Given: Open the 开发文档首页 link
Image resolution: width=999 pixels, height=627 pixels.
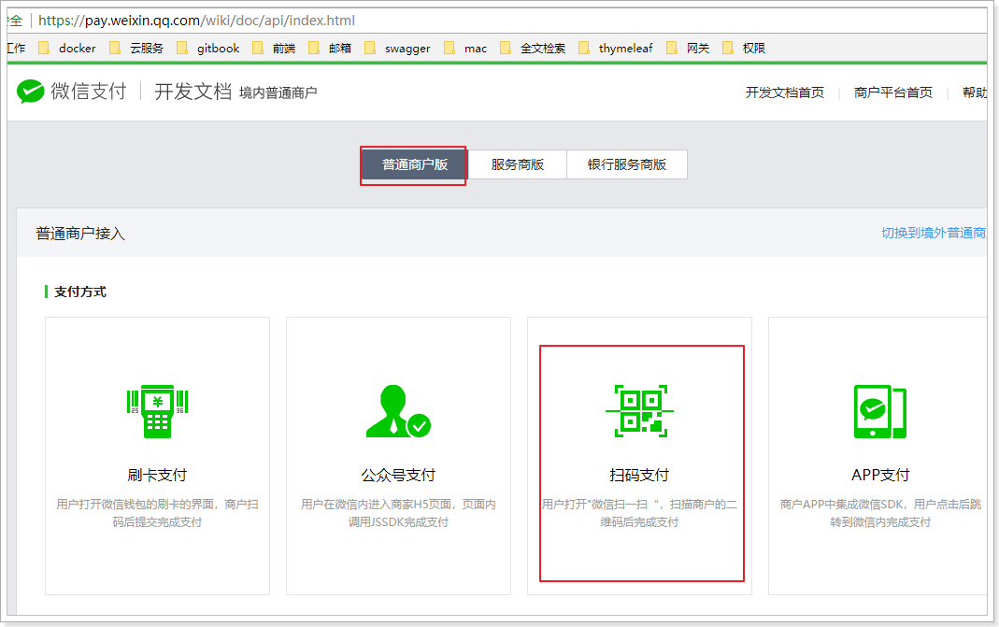Looking at the screenshot, I should coord(785,93).
